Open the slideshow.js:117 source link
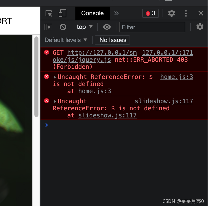 (164, 101)
